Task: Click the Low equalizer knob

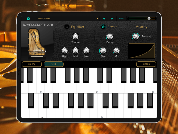Action: (x=86, y=51)
